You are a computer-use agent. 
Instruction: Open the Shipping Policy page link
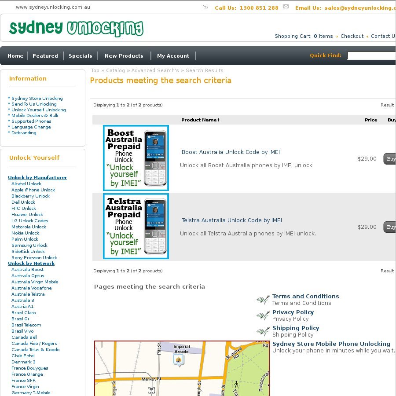pyautogui.click(x=296, y=328)
